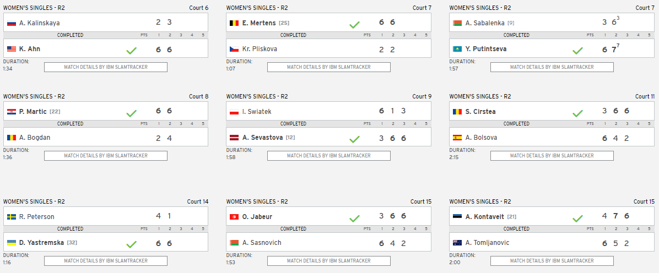Click the Australian flag beside A. Tomljanovic
The height and width of the screenshot is (273, 659).
pos(457,243)
